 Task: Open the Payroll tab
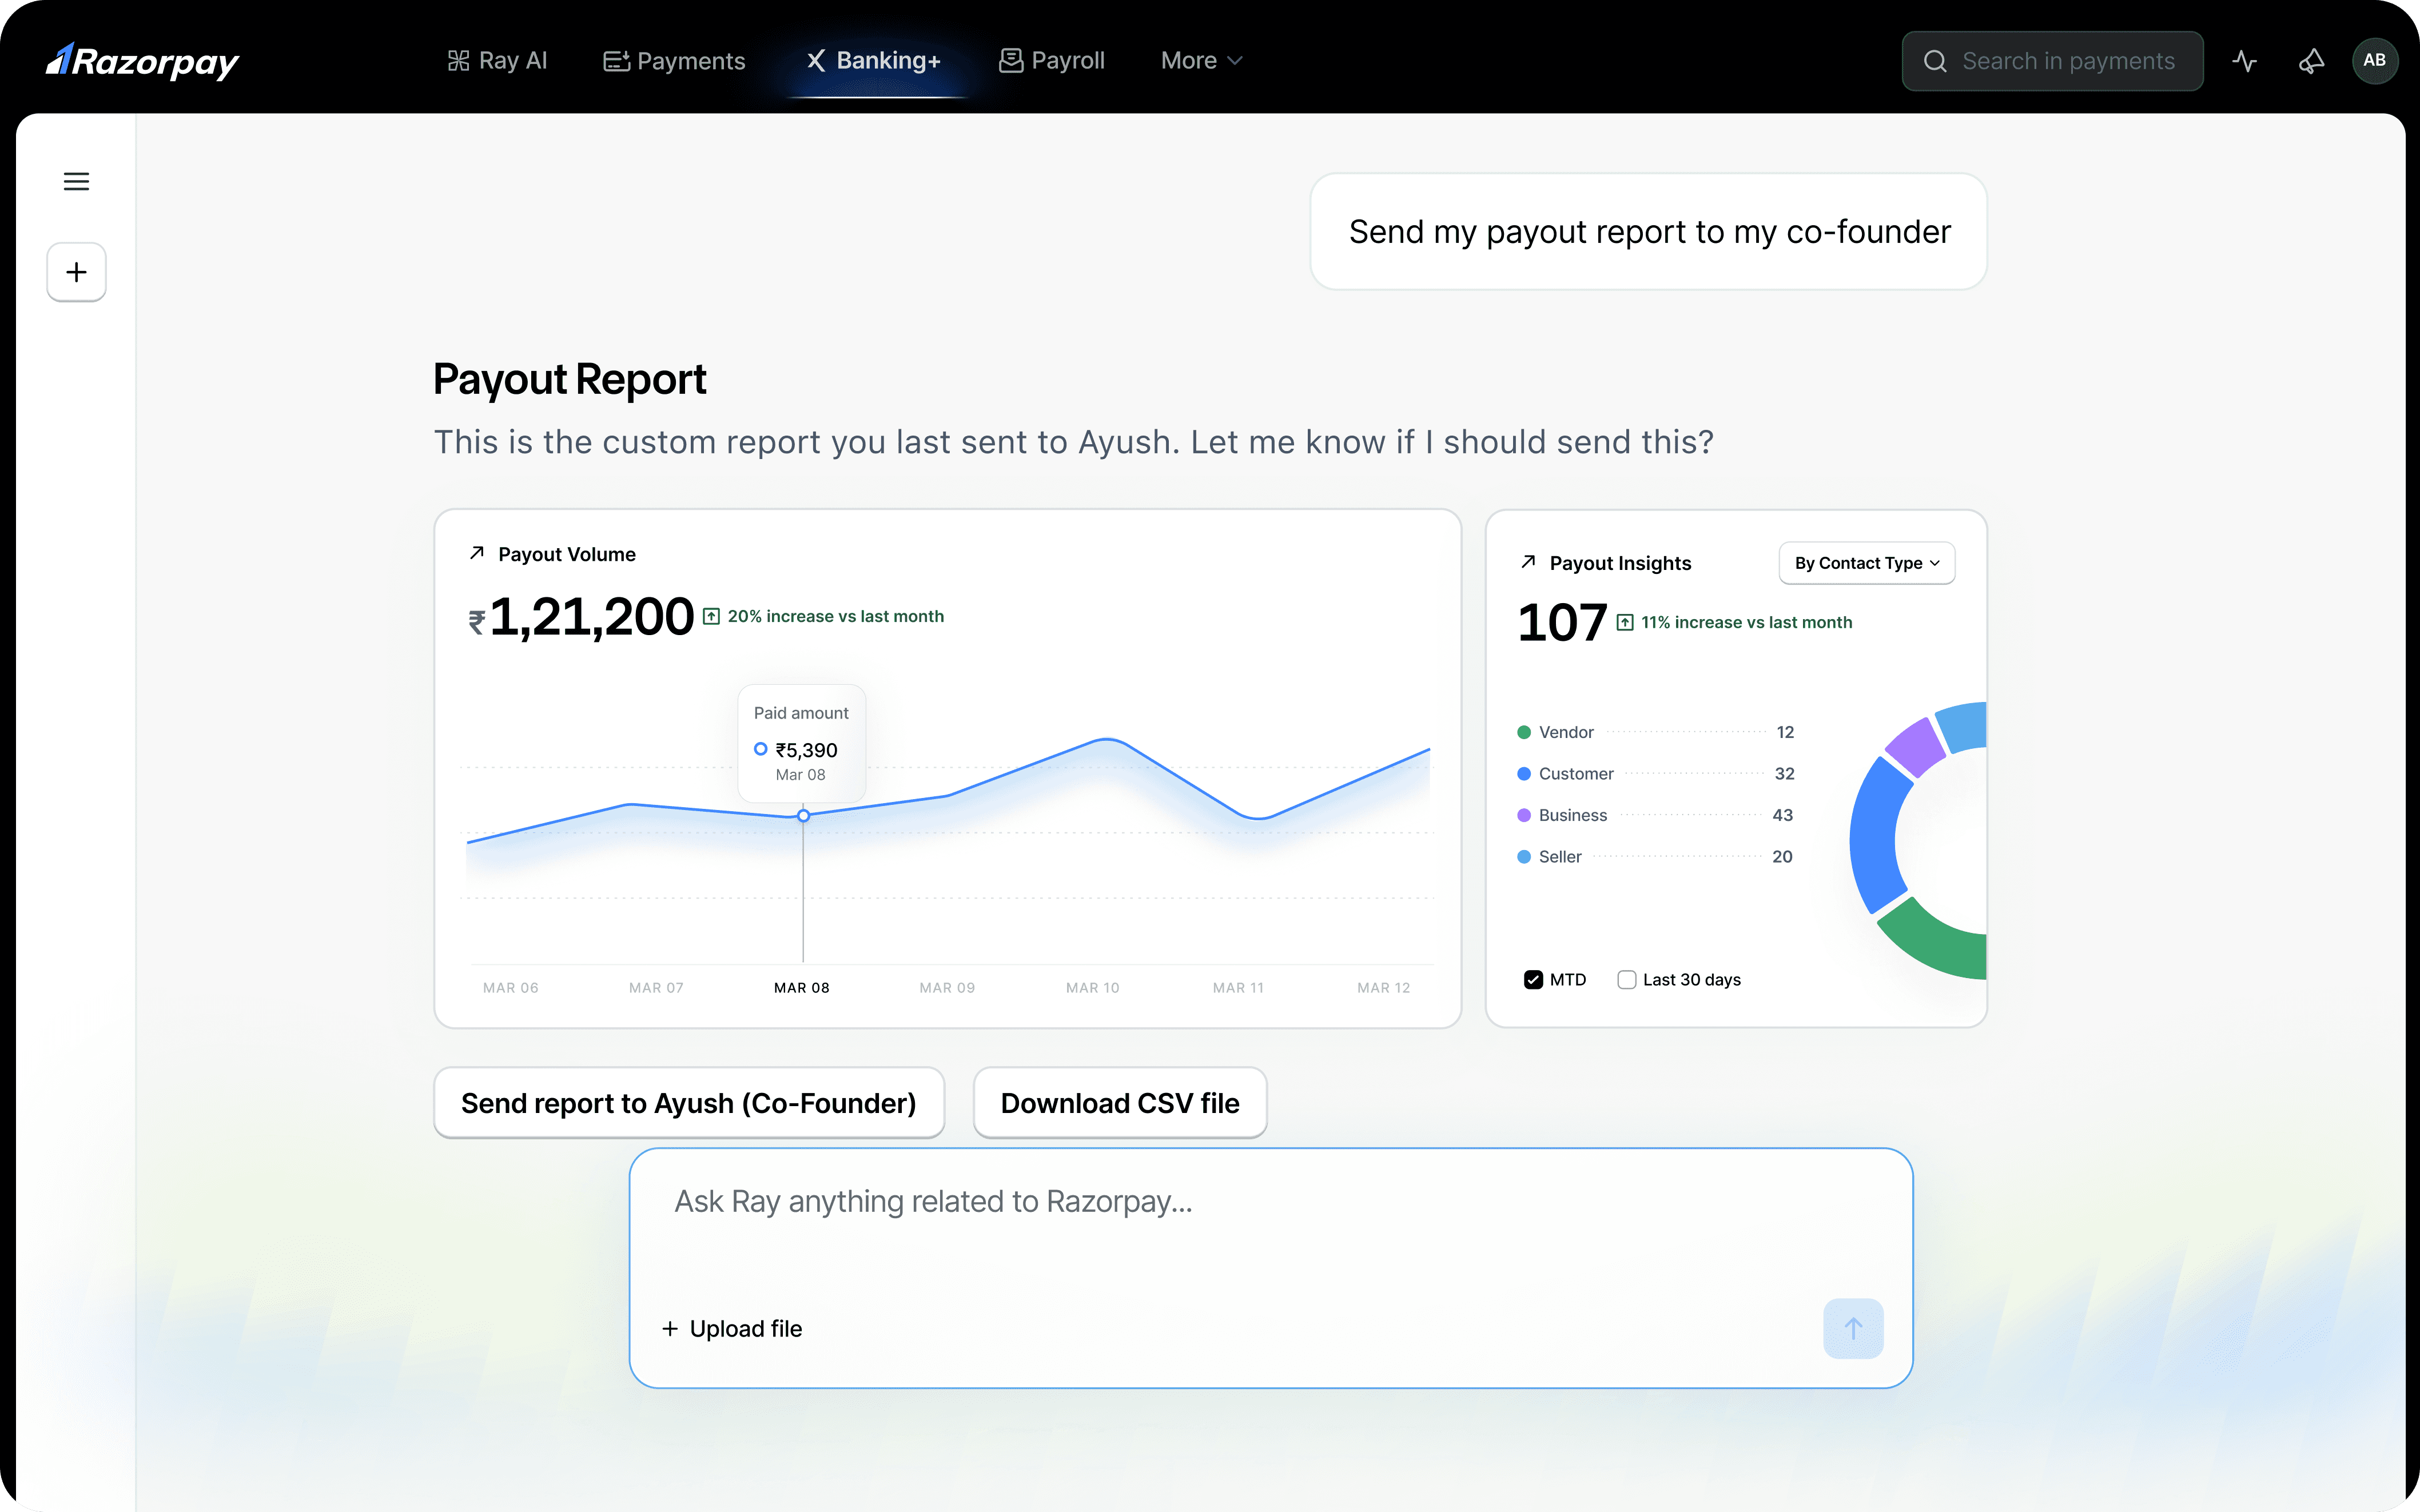click(1052, 61)
